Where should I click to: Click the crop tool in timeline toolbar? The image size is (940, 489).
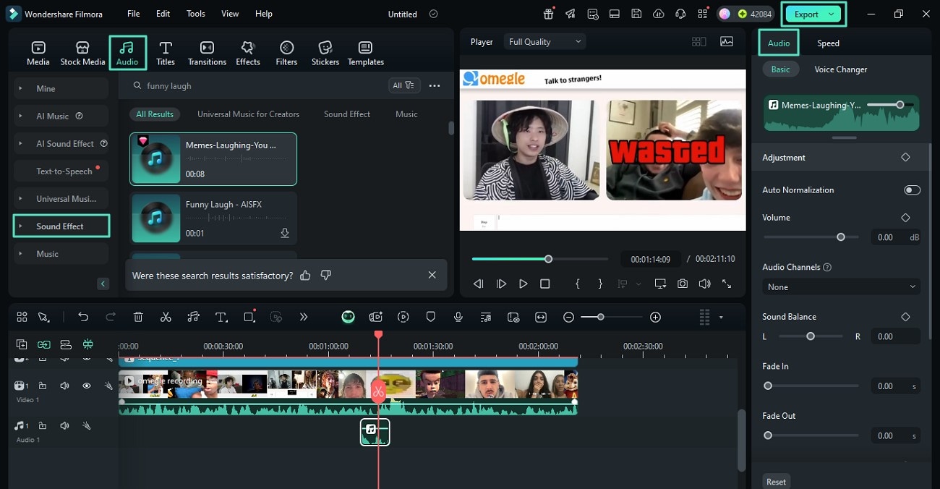(x=249, y=317)
